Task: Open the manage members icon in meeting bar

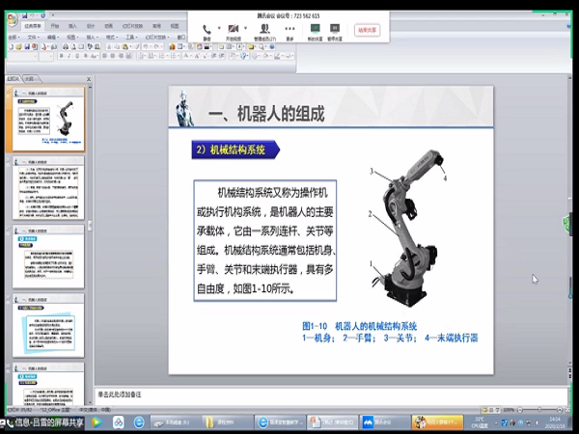Action: tap(264, 29)
